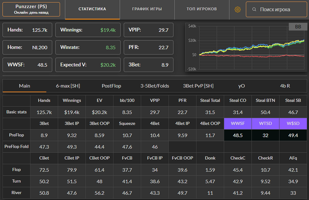Switch to the 6-max [SH] tab
Screen dimensions: 309x200
point(68,86)
